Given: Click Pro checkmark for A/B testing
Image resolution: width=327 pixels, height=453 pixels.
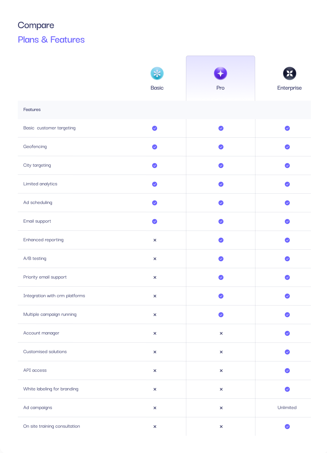Looking at the screenshot, I should [x=221, y=259].
